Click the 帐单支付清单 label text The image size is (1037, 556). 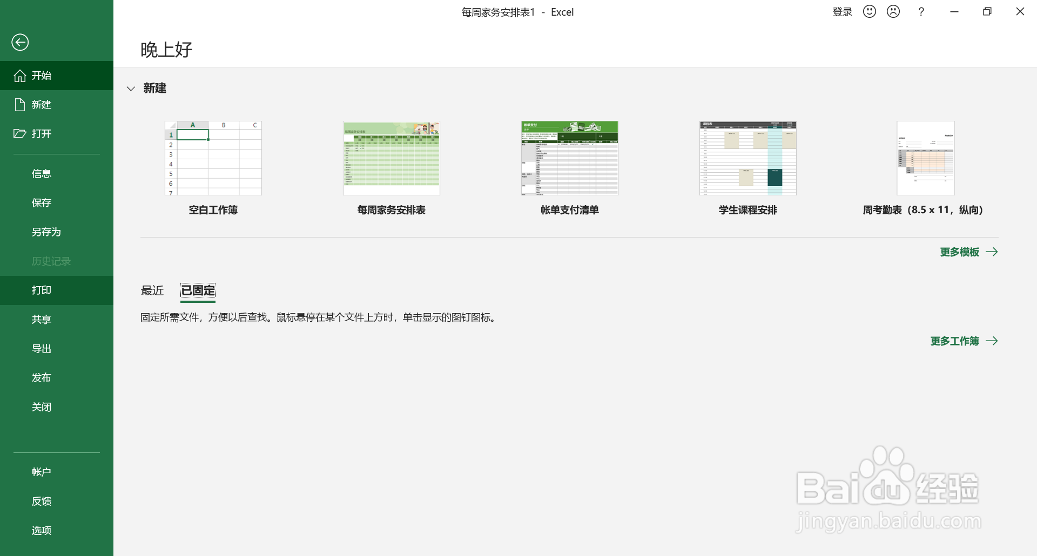click(570, 210)
